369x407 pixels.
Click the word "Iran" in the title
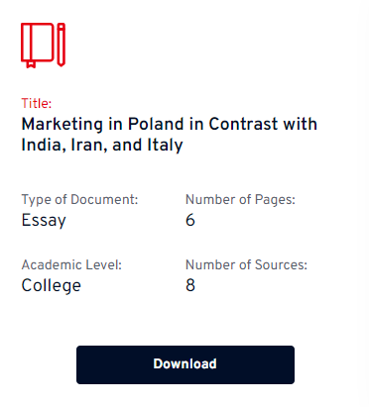89,145
